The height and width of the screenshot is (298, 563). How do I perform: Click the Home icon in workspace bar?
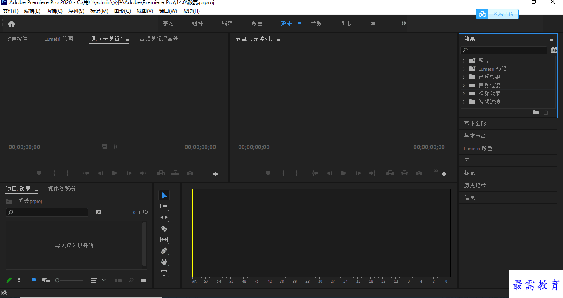click(x=12, y=23)
